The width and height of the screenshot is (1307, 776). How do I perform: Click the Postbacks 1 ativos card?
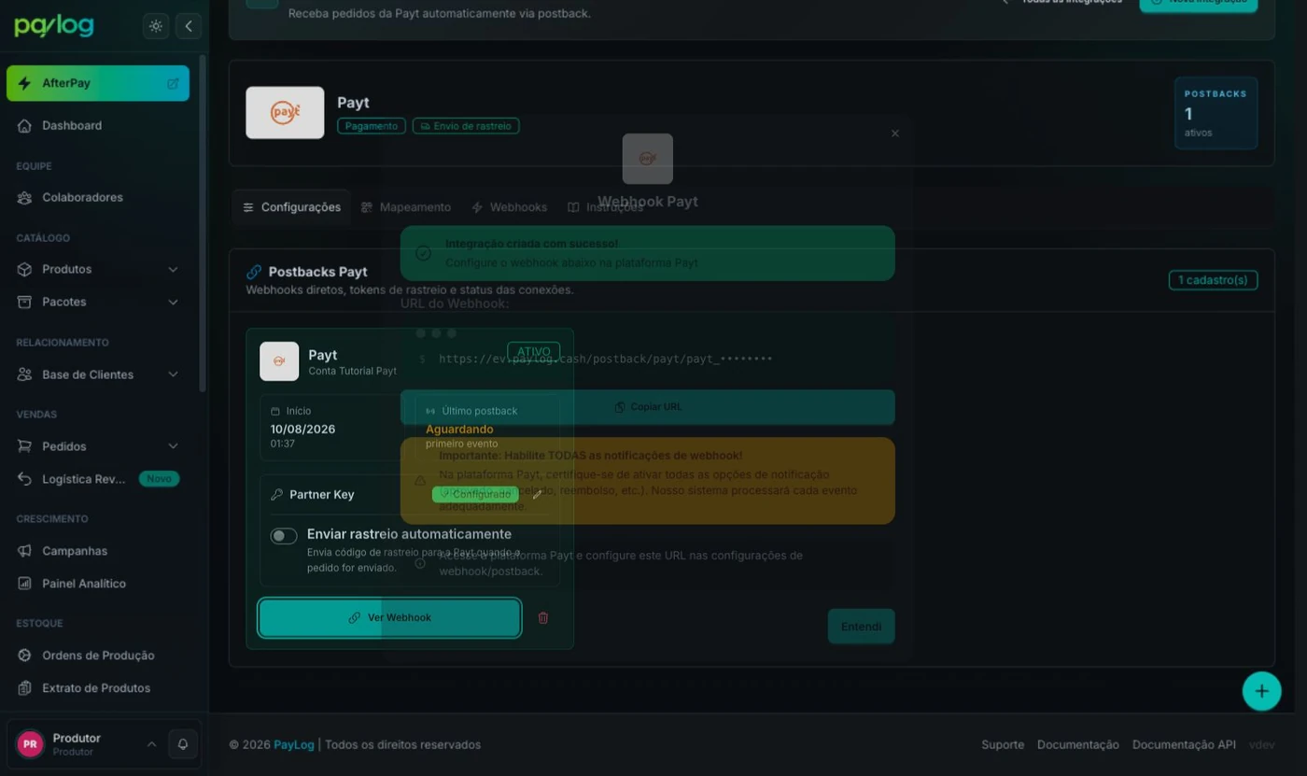coord(1216,113)
